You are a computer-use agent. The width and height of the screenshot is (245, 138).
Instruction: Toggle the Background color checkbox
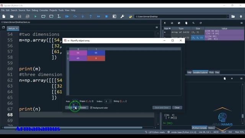pos(91,108)
